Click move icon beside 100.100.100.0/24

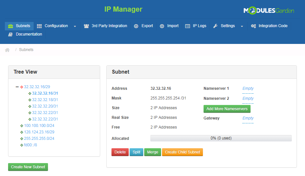22,126
